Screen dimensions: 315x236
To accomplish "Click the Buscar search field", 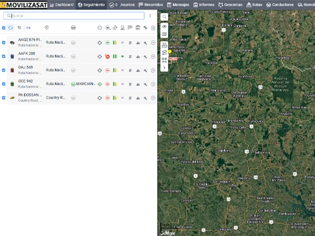I will tap(74, 16).
